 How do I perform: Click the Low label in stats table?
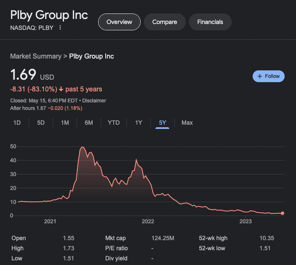[17, 258]
